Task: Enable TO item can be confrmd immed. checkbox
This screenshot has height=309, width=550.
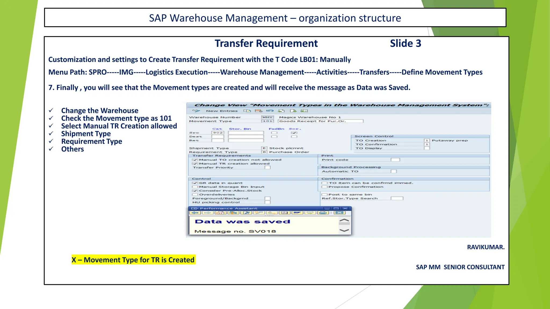Action: click(324, 183)
